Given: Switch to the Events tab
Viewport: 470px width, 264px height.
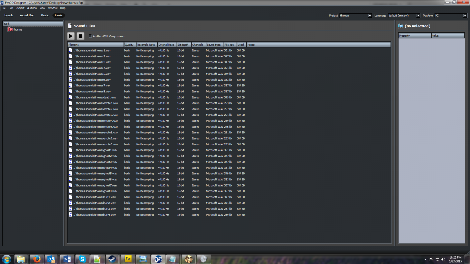Looking at the screenshot, I should pyautogui.click(x=9, y=15).
